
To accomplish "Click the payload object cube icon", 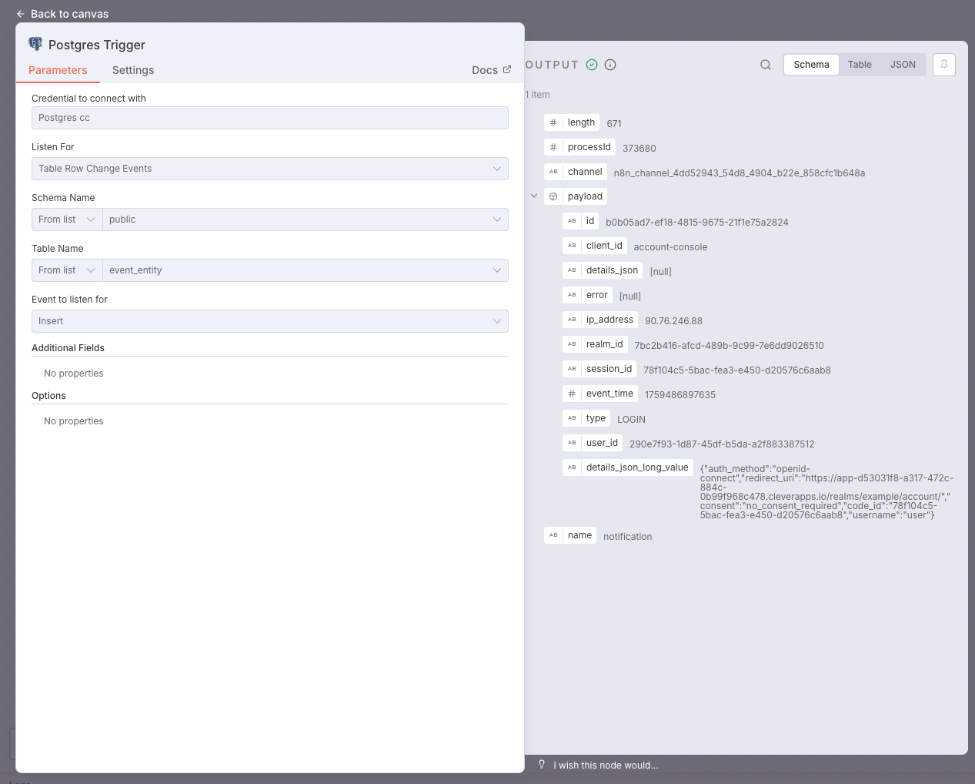I will [x=553, y=196].
